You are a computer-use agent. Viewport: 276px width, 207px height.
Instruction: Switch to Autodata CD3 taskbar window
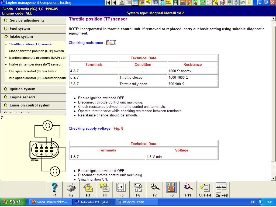pos(94,202)
